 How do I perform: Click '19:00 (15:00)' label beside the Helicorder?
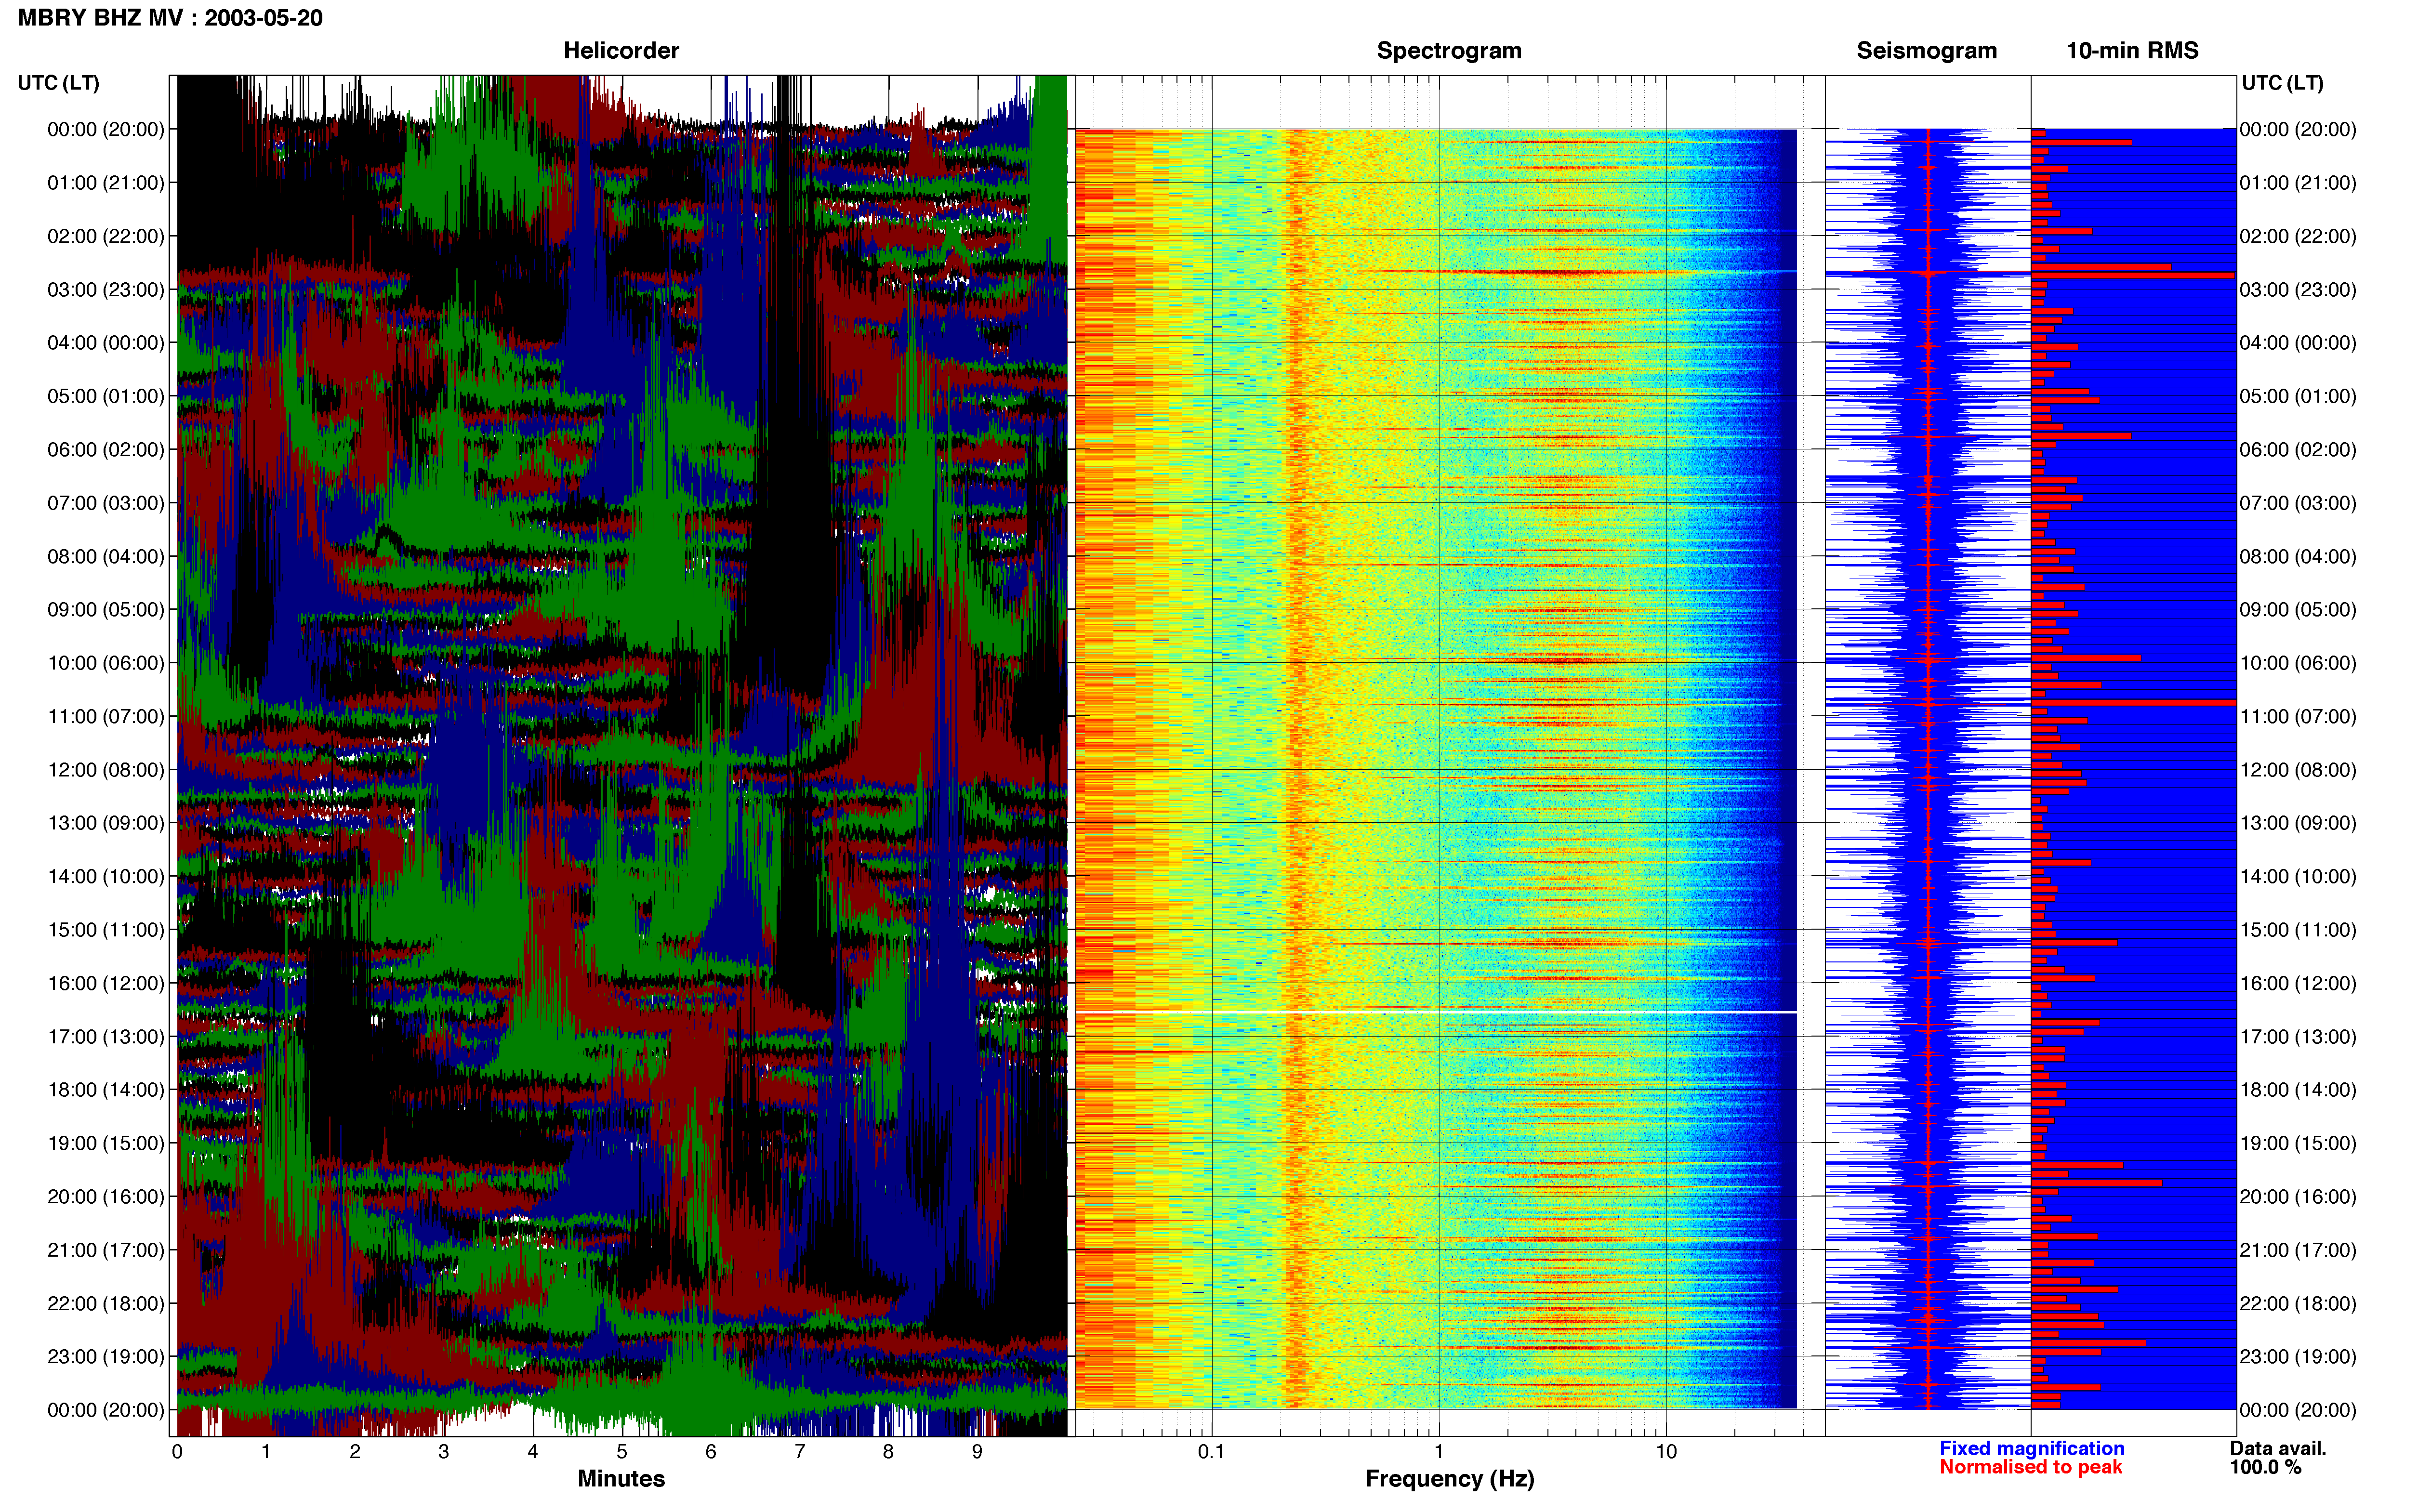(x=106, y=1143)
